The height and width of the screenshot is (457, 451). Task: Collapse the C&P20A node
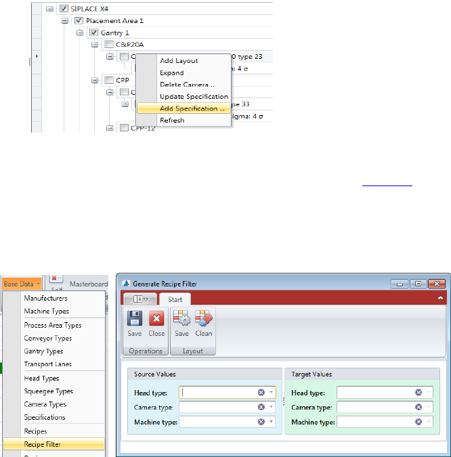click(95, 45)
